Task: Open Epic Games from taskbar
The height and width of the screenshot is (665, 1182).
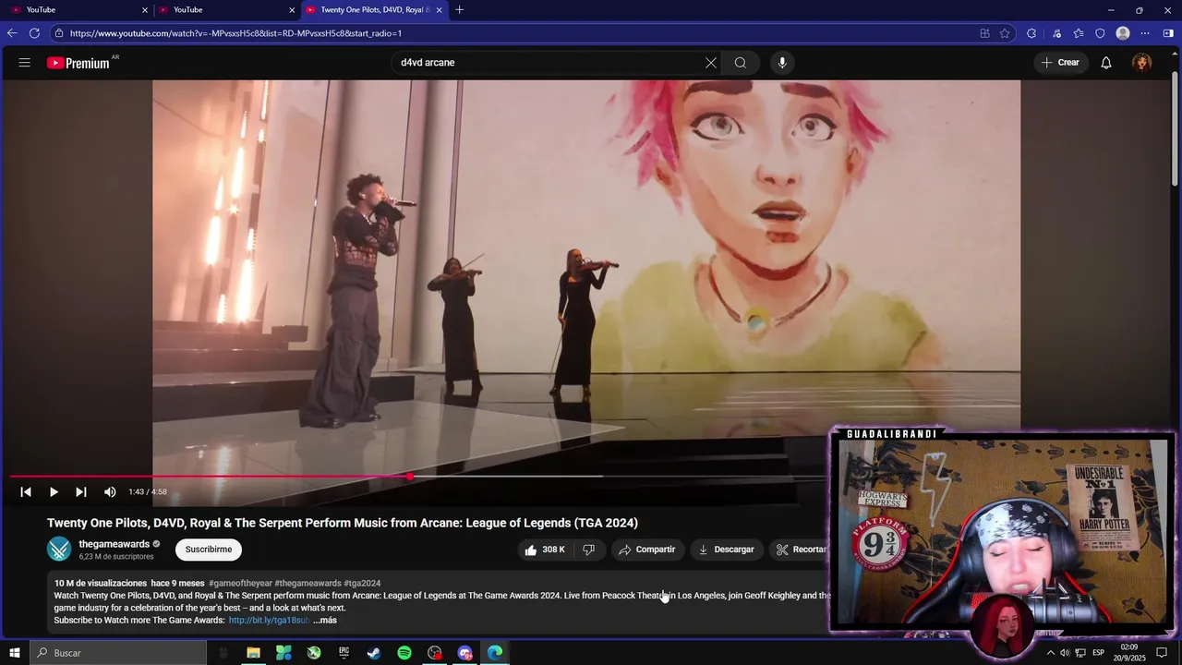Action: 344,653
